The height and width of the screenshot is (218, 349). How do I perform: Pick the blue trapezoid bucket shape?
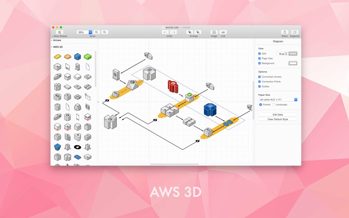pyautogui.click(x=57, y=147)
